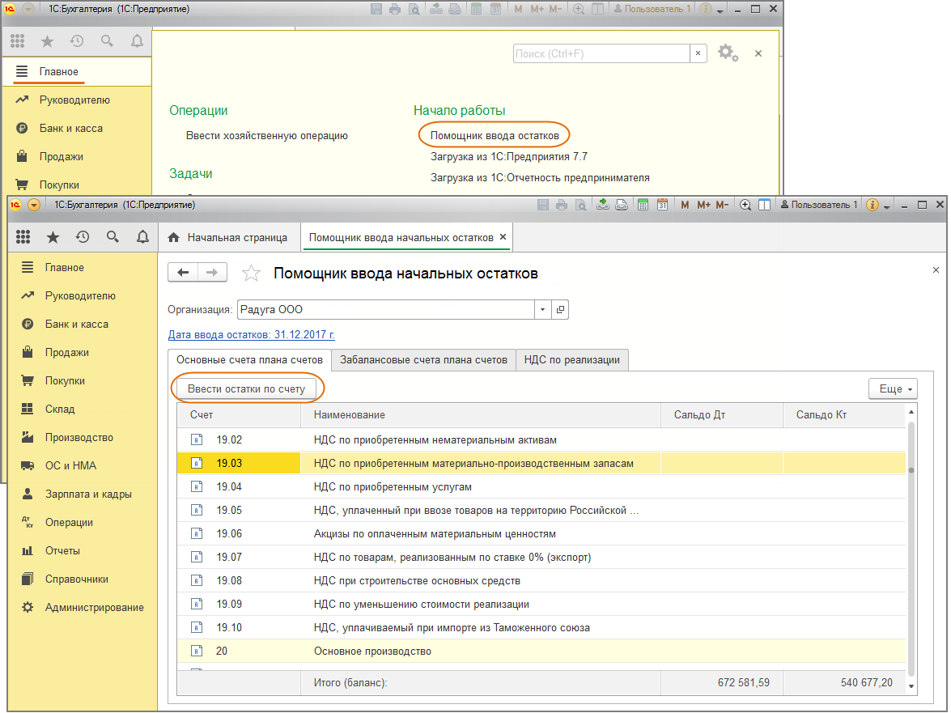
Task: Open organization field Радуга ООО external link
Action: pos(560,310)
